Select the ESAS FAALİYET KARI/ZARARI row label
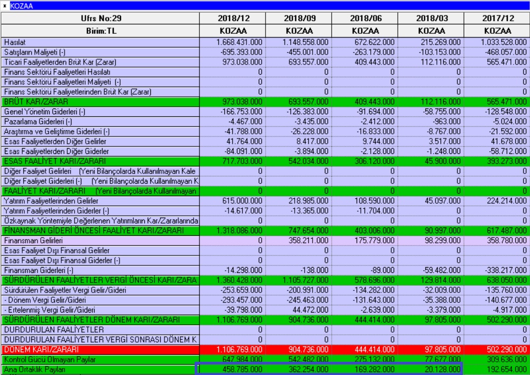 [x=100, y=161]
